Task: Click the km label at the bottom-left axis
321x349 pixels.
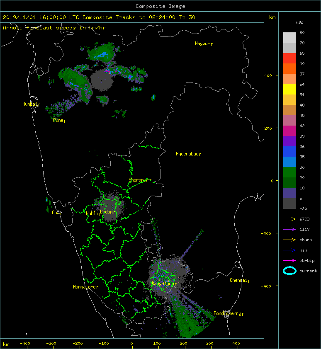Action: (x=6, y=344)
